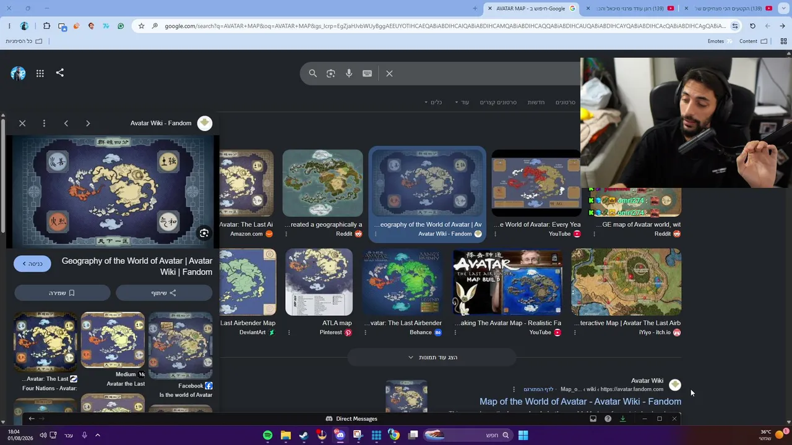Screen dimensions: 792x445
Task: Open the Windows Start menu
Action: pyautogui.click(x=523, y=435)
